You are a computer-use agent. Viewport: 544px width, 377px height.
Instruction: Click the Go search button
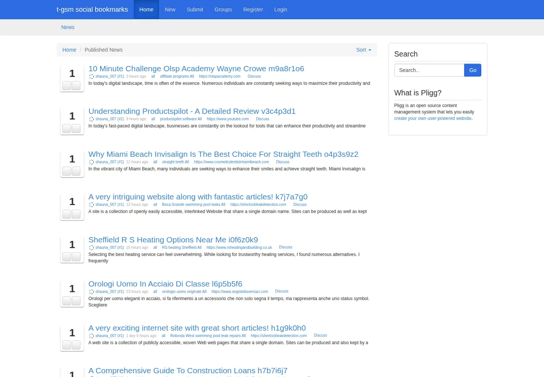point(473,70)
